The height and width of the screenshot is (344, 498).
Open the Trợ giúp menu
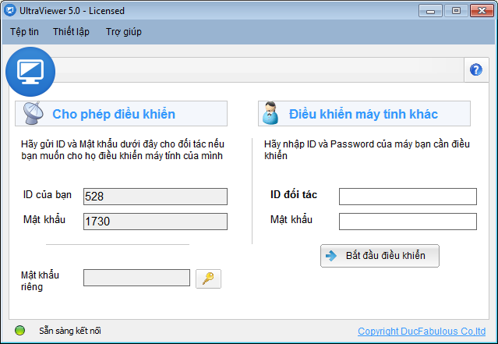tap(124, 32)
